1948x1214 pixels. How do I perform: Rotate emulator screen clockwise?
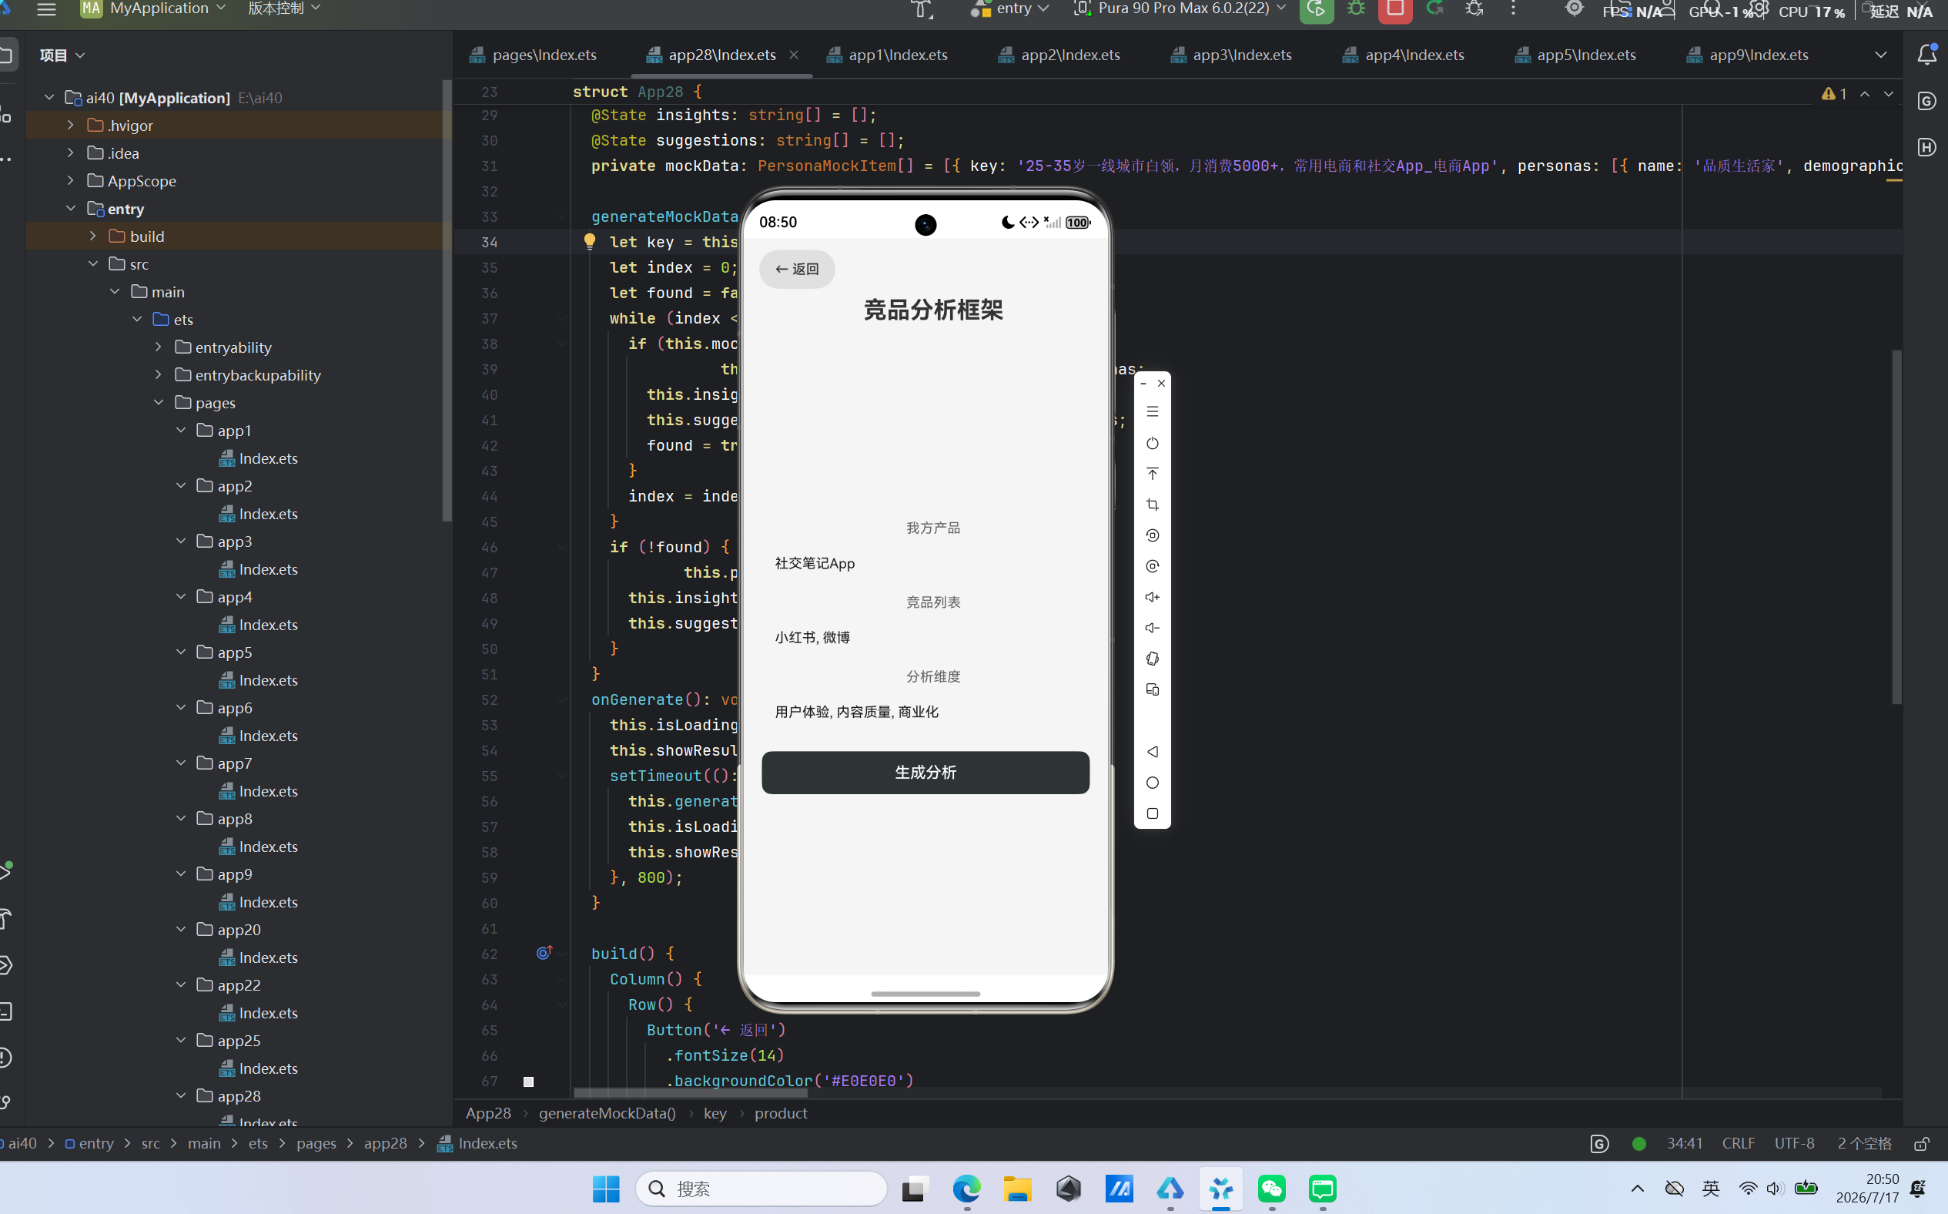tap(1152, 566)
